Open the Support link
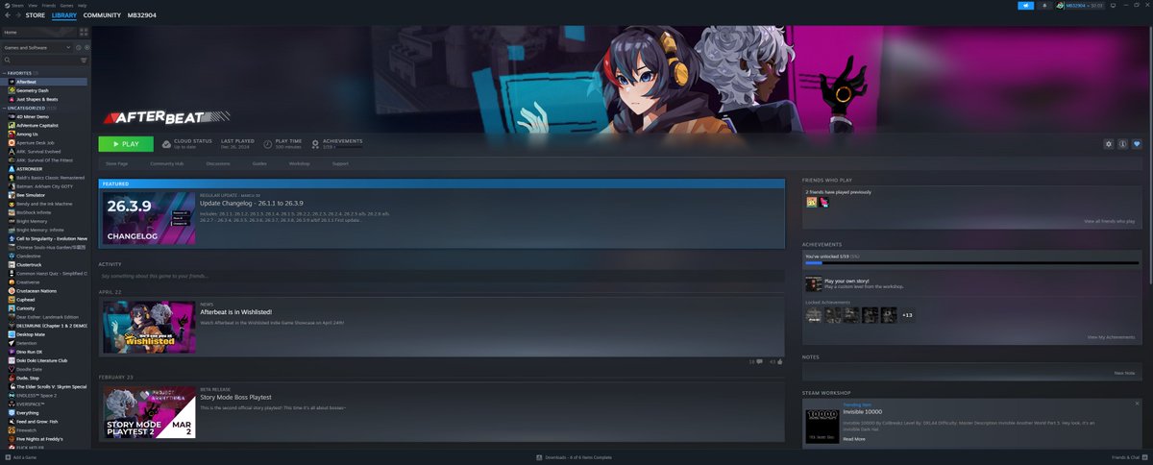This screenshot has height=465, width=1153. [340, 163]
